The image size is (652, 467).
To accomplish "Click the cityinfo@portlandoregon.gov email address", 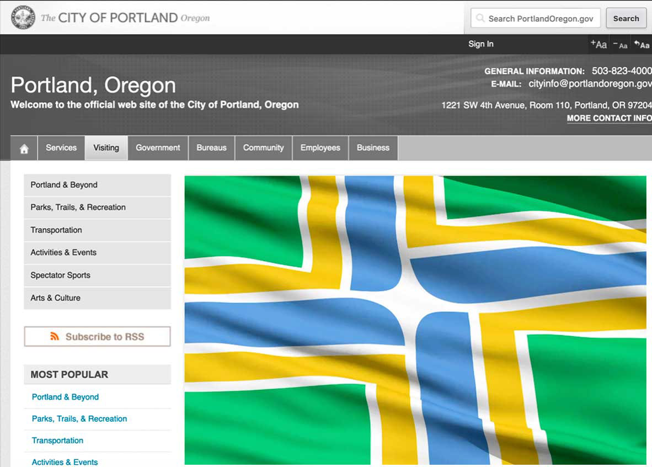I will click(590, 84).
